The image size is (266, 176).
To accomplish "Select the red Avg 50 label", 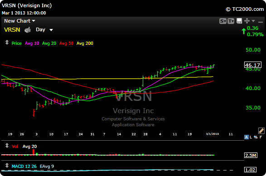I will coord(66,43).
